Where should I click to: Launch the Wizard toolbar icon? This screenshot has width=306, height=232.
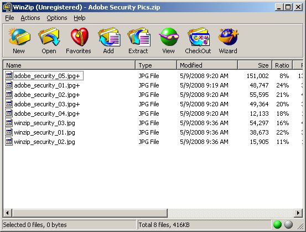(x=228, y=37)
